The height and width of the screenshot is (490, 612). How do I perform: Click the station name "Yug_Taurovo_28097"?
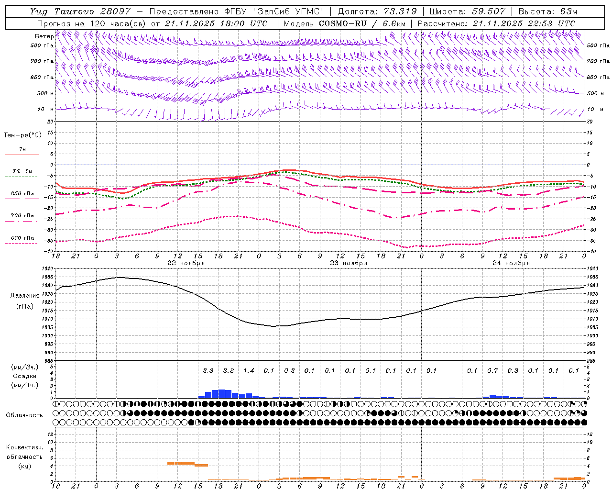80,11
